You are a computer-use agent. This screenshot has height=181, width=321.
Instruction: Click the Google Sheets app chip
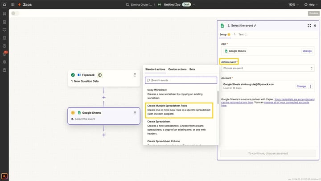tap(235, 51)
